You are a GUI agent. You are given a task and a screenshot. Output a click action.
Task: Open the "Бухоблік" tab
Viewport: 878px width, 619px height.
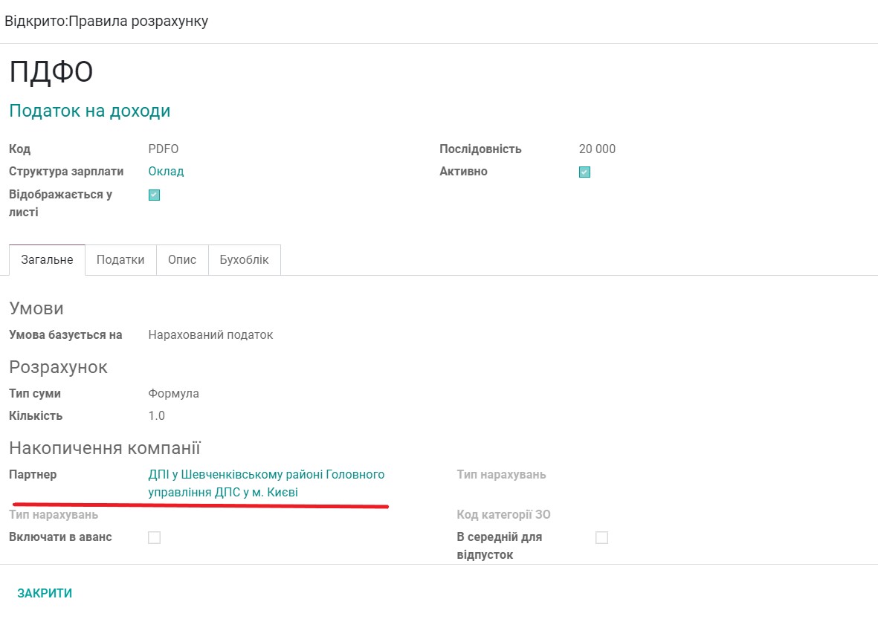[244, 259]
